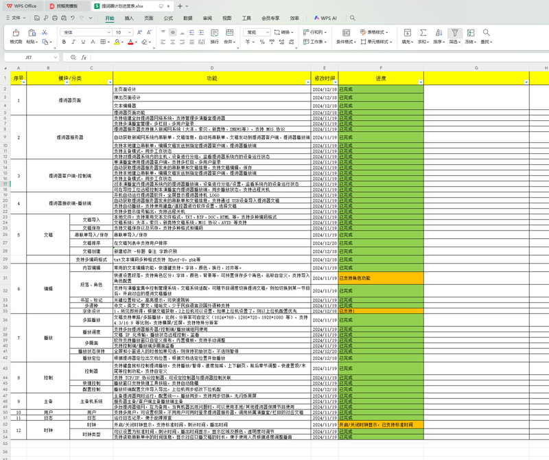
Task: Click the Print Preview icon
Action: tap(64, 18)
